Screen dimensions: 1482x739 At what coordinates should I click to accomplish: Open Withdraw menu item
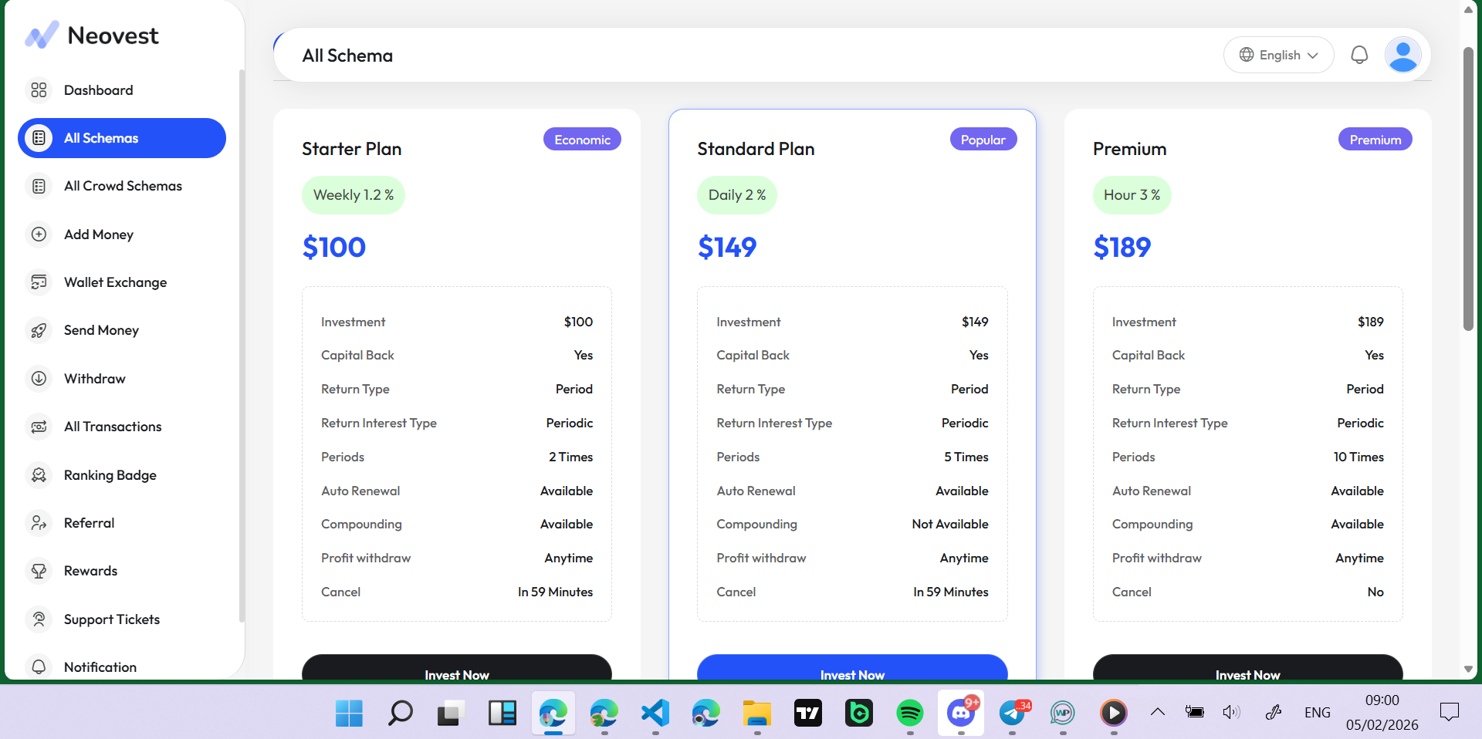point(122,379)
